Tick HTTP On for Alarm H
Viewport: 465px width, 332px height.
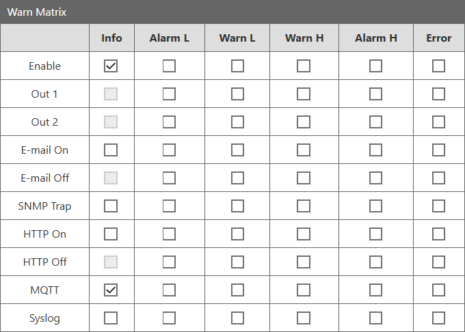[x=375, y=234]
